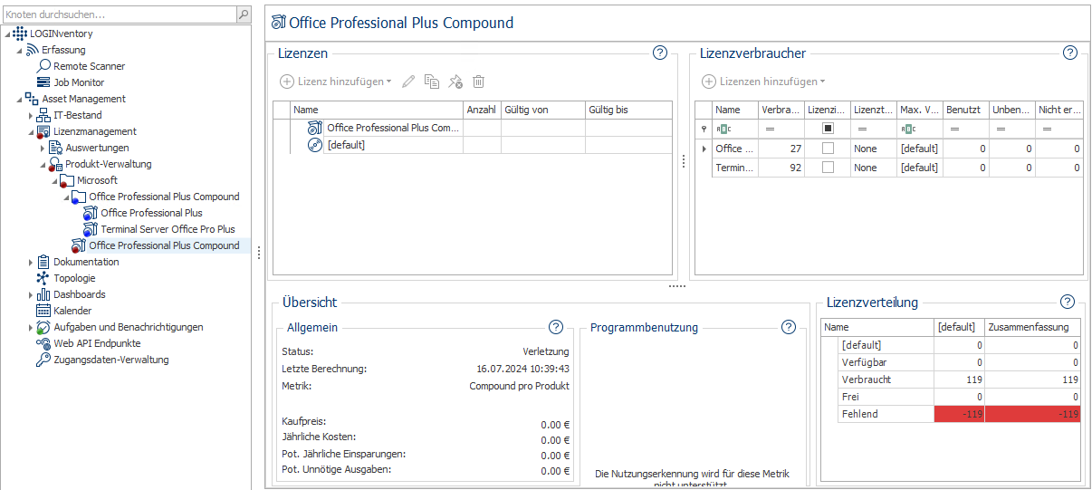The height and width of the screenshot is (490, 1092).
Task: Click the Aufgaben und Benachrichtigungen alarm icon
Action: tap(43, 327)
